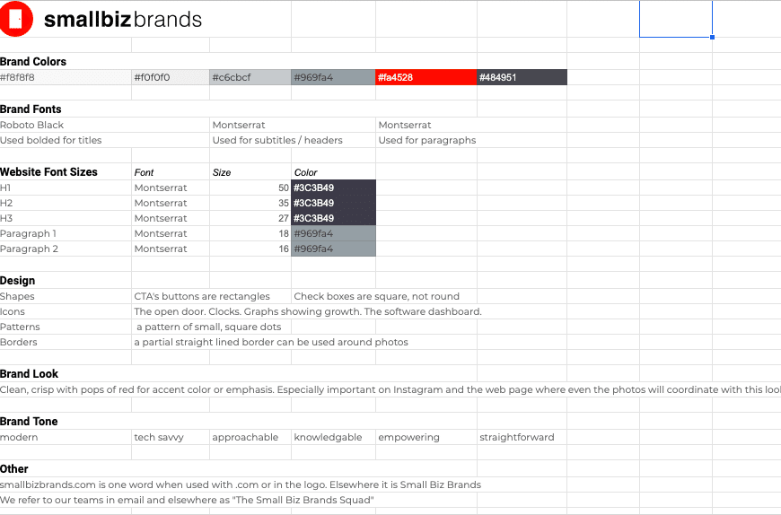Select 'Used for paragraphs' cell
Screen dimensions: 781x515
pyautogui.click(x=427, y=140)
